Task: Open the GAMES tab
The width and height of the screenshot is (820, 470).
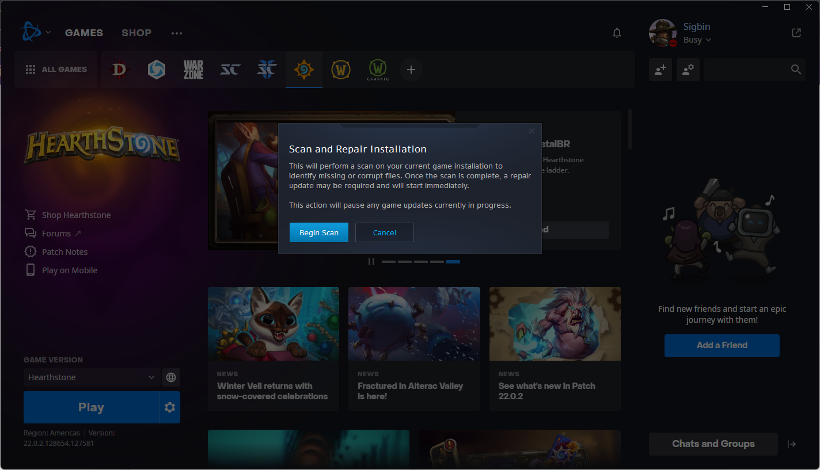Action: click(x=84, y=33)
